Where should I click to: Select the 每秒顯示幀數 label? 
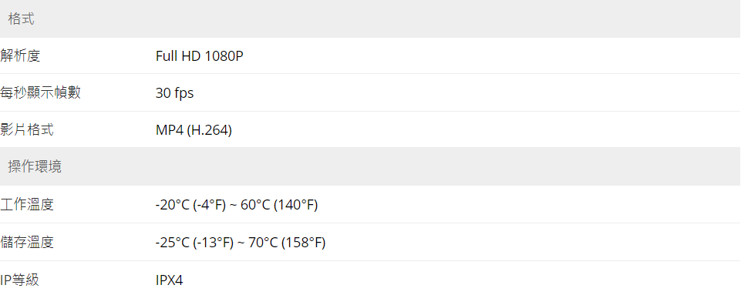pos(40,93)
